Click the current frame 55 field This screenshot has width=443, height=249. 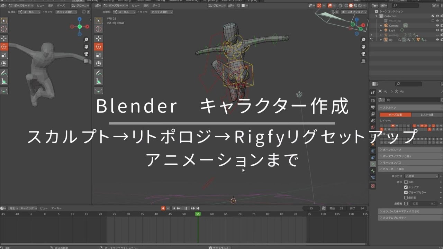click(311, 208)
